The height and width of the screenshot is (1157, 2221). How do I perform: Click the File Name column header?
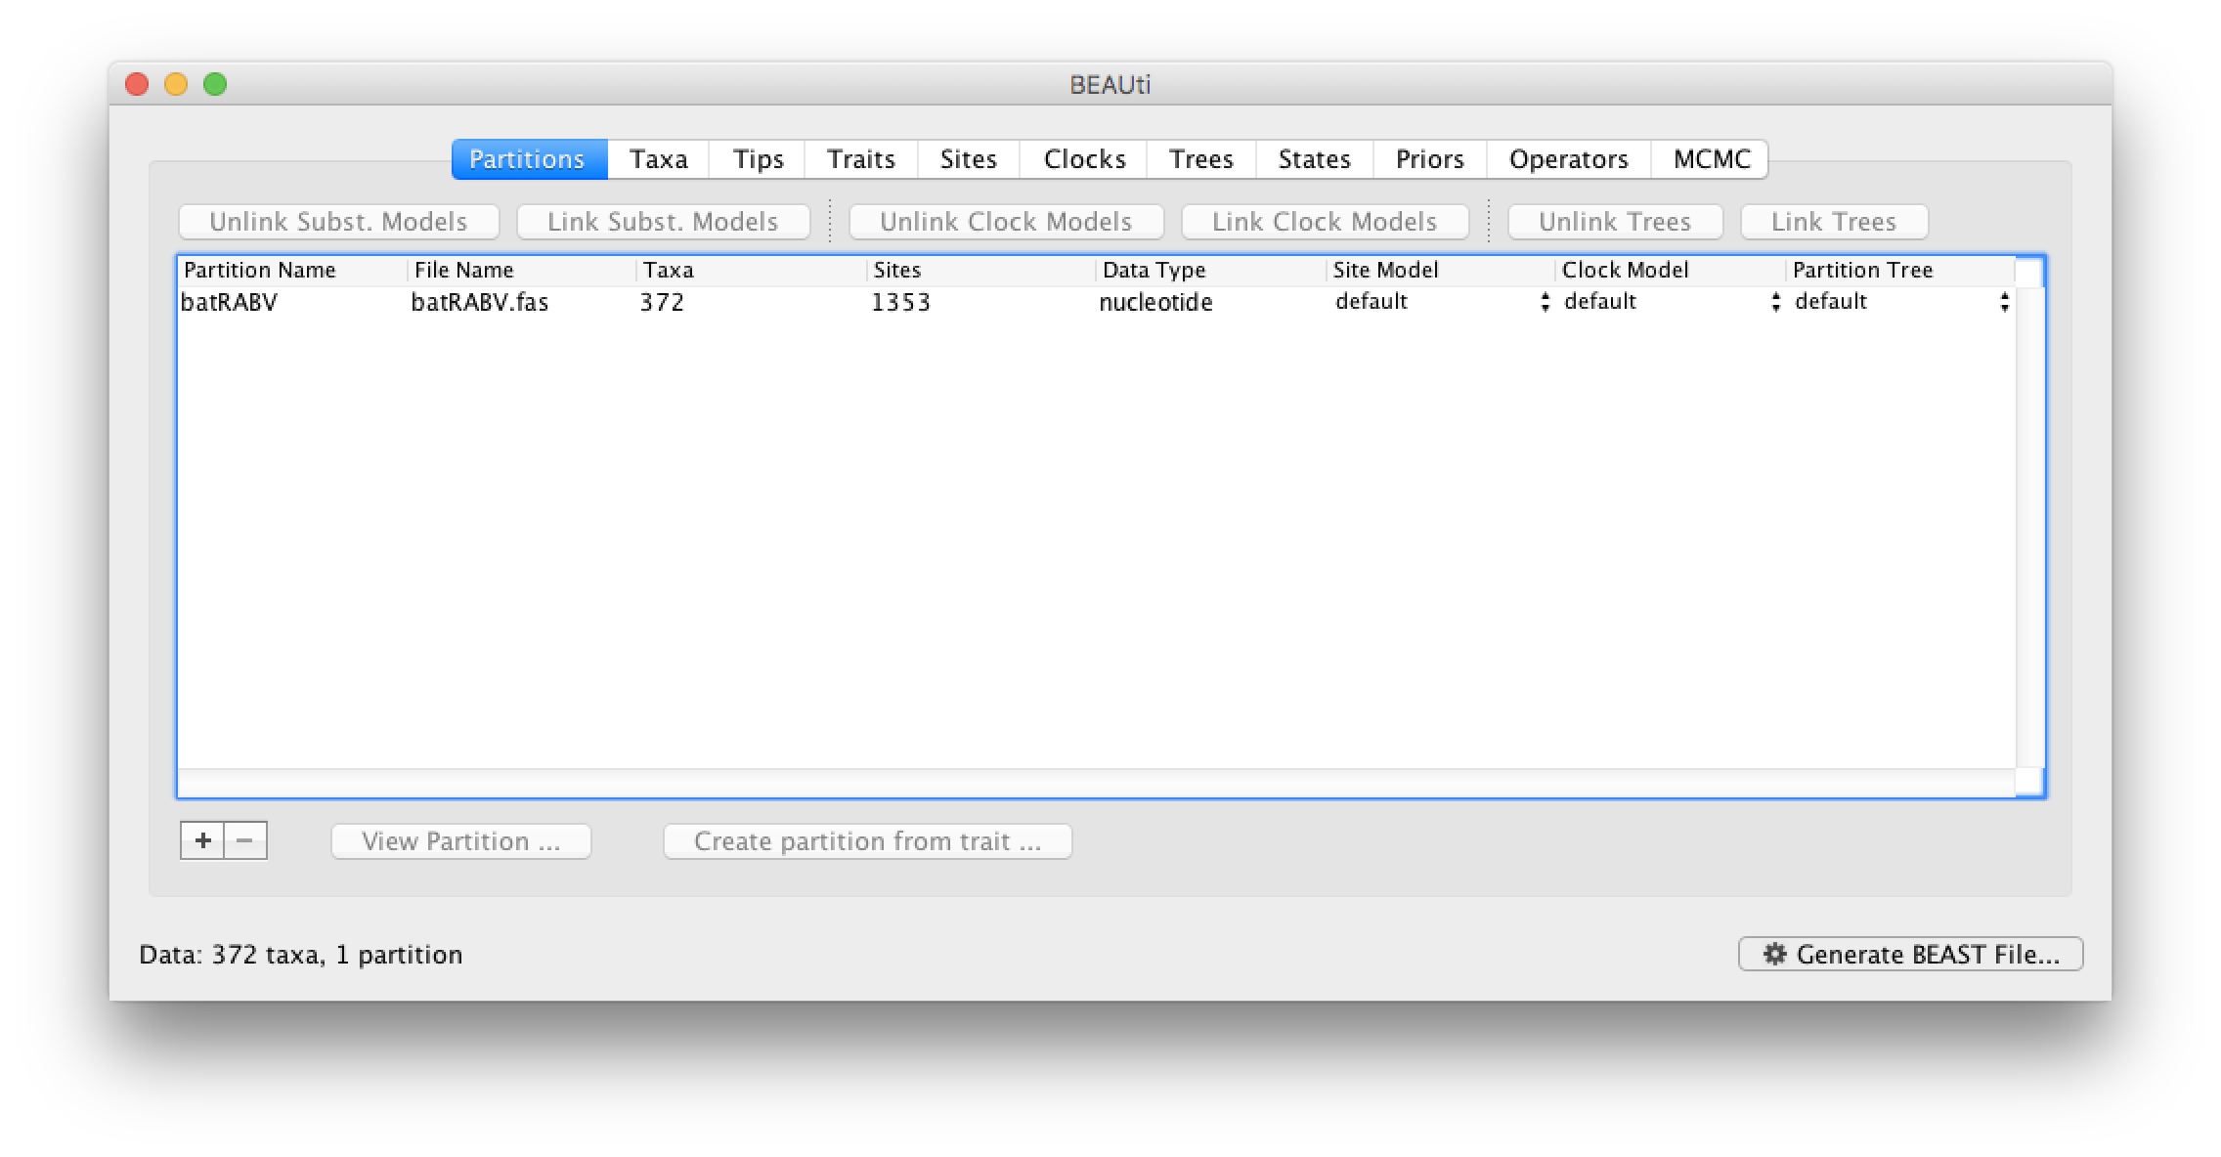522,271
